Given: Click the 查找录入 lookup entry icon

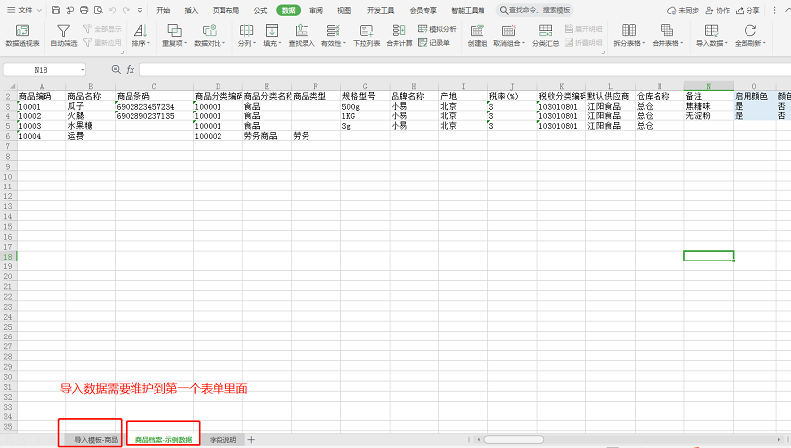Looking at the screenshot, I should click(x=302, y=36).
